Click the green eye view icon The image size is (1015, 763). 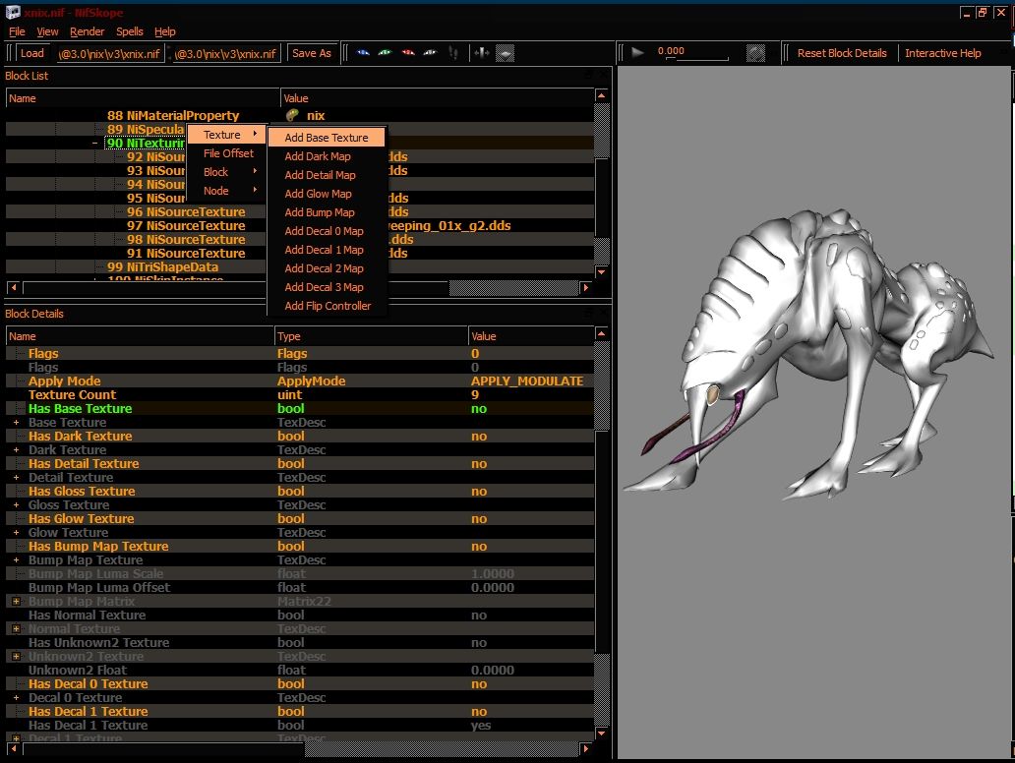point(386,53)
